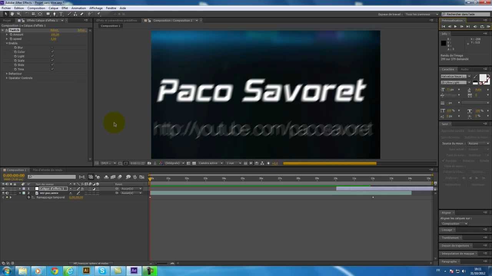This screenshot has width=492, height=276.
Task: Click the Amount stopwatch icon
Action: [x=11, y=34]
